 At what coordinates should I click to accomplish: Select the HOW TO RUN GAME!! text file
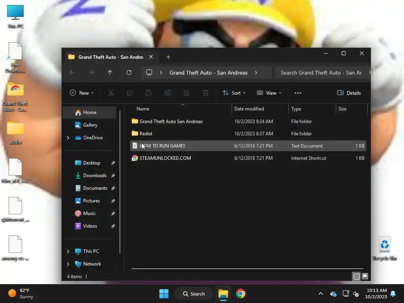(x=248, y=146)
